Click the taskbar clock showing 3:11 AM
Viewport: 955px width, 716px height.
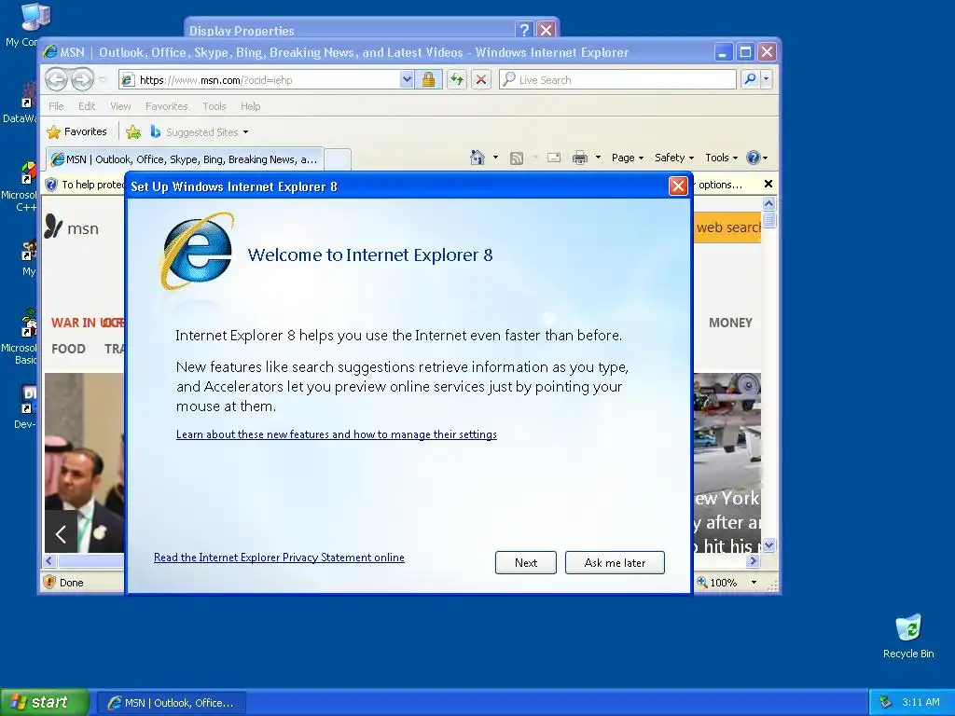click(920, 702)
